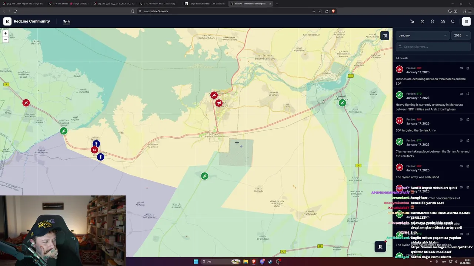Click RedLine Community title link
The image size is (474, 266).
[32, 21]
